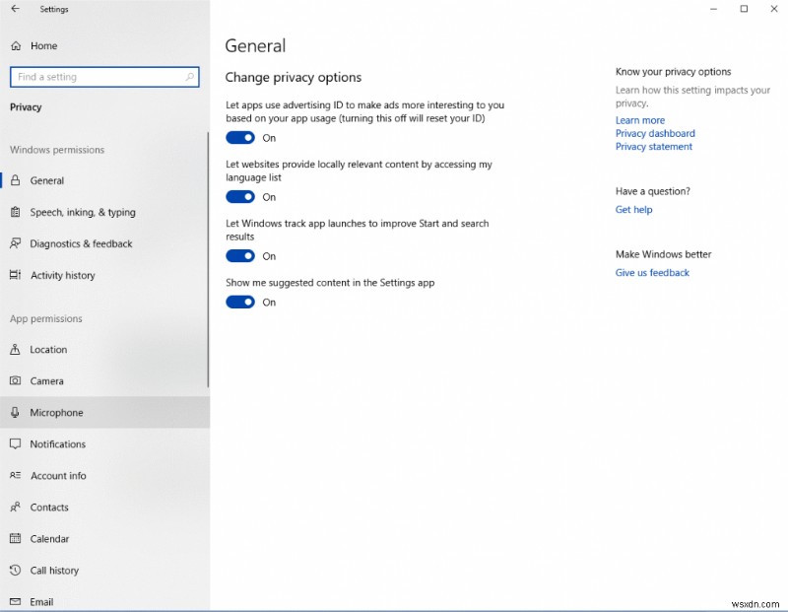Viewport: 788px width, 612px height.
Task: Open Camera permission settings
Action: tap(47, 380)
